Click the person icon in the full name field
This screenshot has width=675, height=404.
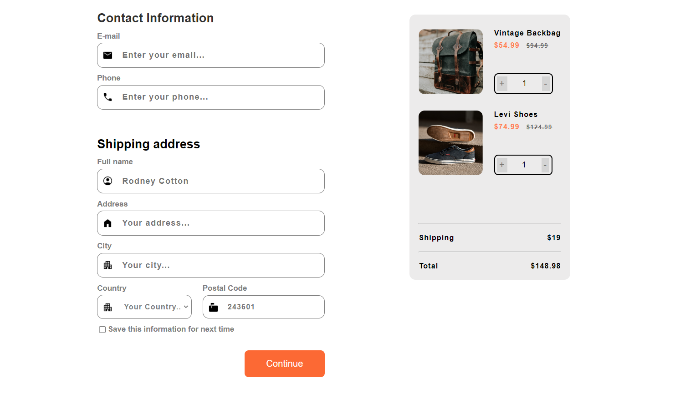click(x=107, y=181)
